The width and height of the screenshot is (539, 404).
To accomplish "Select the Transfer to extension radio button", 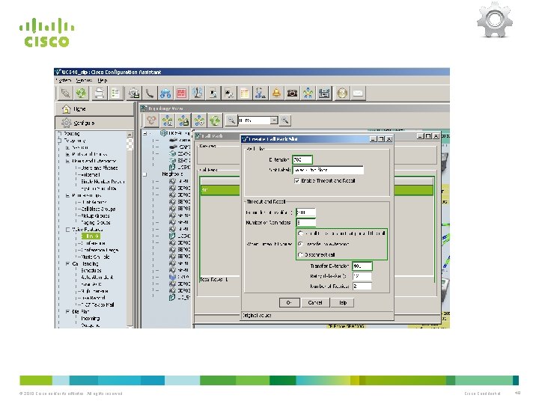I will click(x=301, y=244).
